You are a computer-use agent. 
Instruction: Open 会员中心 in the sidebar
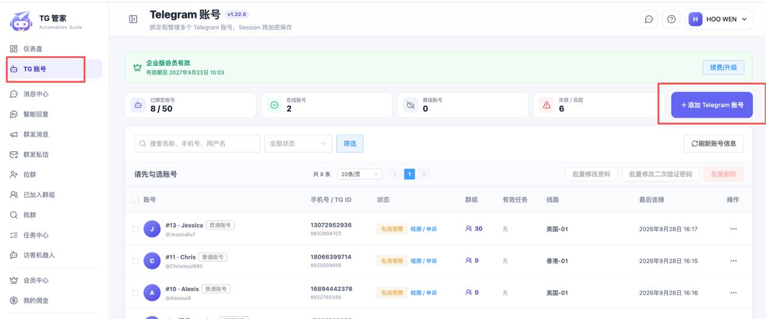point(36,280)
